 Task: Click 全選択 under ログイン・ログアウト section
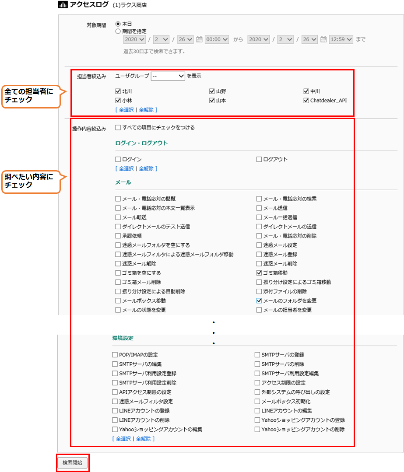tap(126, 168)
